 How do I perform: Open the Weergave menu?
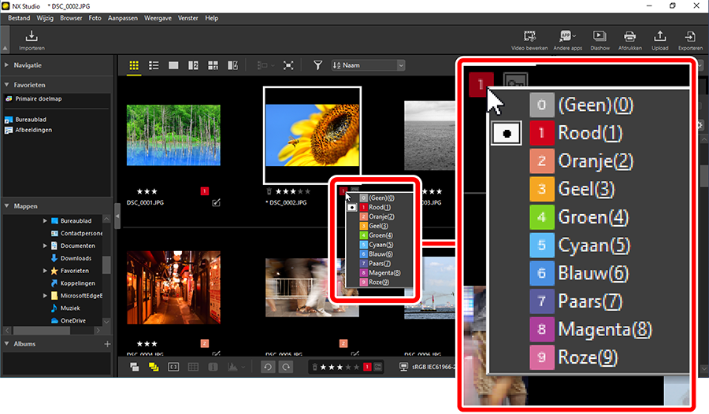[158, 18]
